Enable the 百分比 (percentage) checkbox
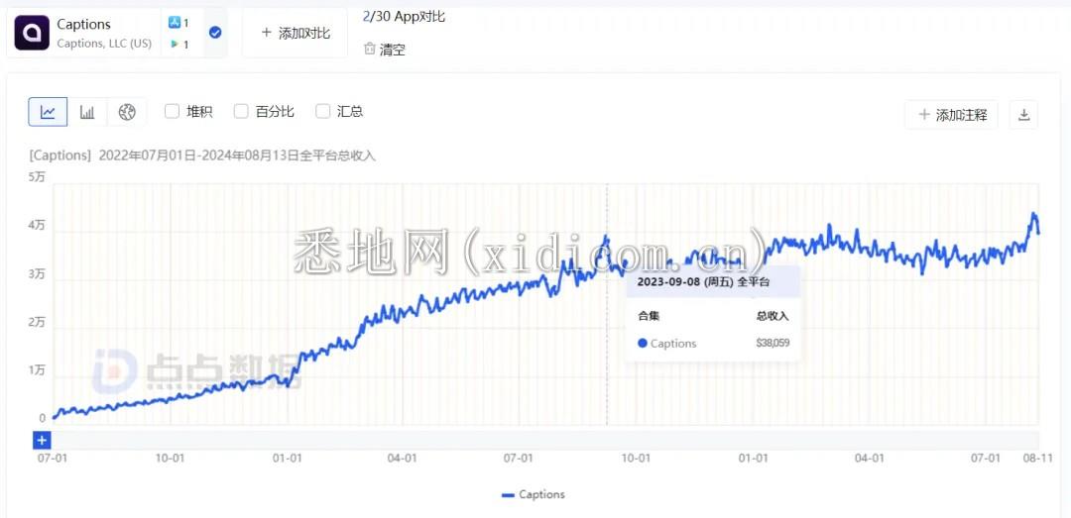Screen dimensions: 1071x518 click(241, 111)
